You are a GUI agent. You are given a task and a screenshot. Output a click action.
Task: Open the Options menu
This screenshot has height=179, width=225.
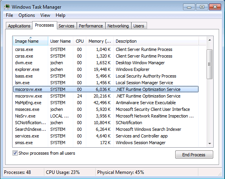pos(27,15)
